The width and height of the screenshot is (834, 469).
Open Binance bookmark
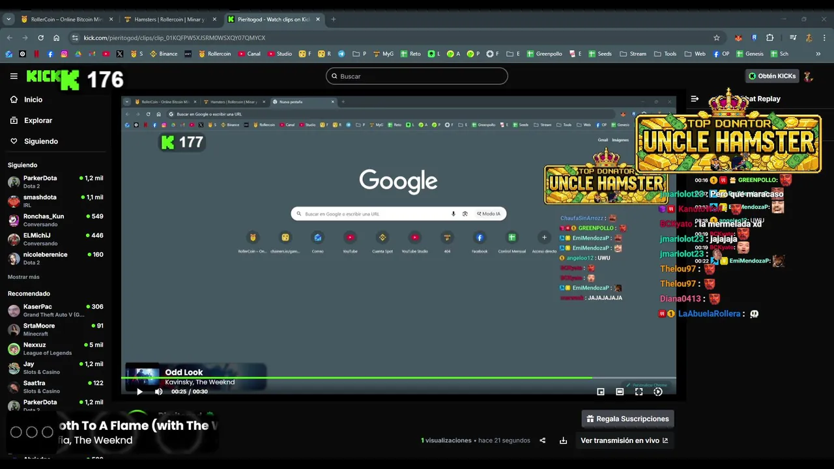click(164, 54)
